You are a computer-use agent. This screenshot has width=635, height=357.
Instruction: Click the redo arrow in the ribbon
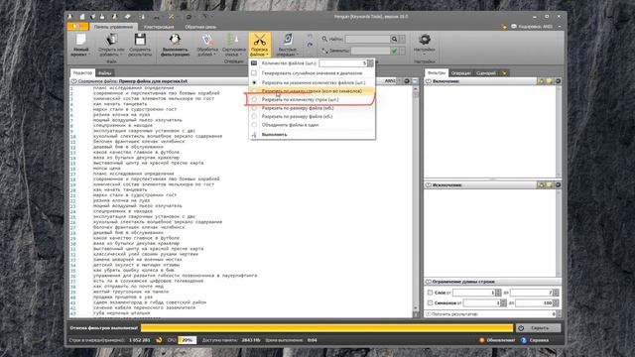[x=310, y=45]
